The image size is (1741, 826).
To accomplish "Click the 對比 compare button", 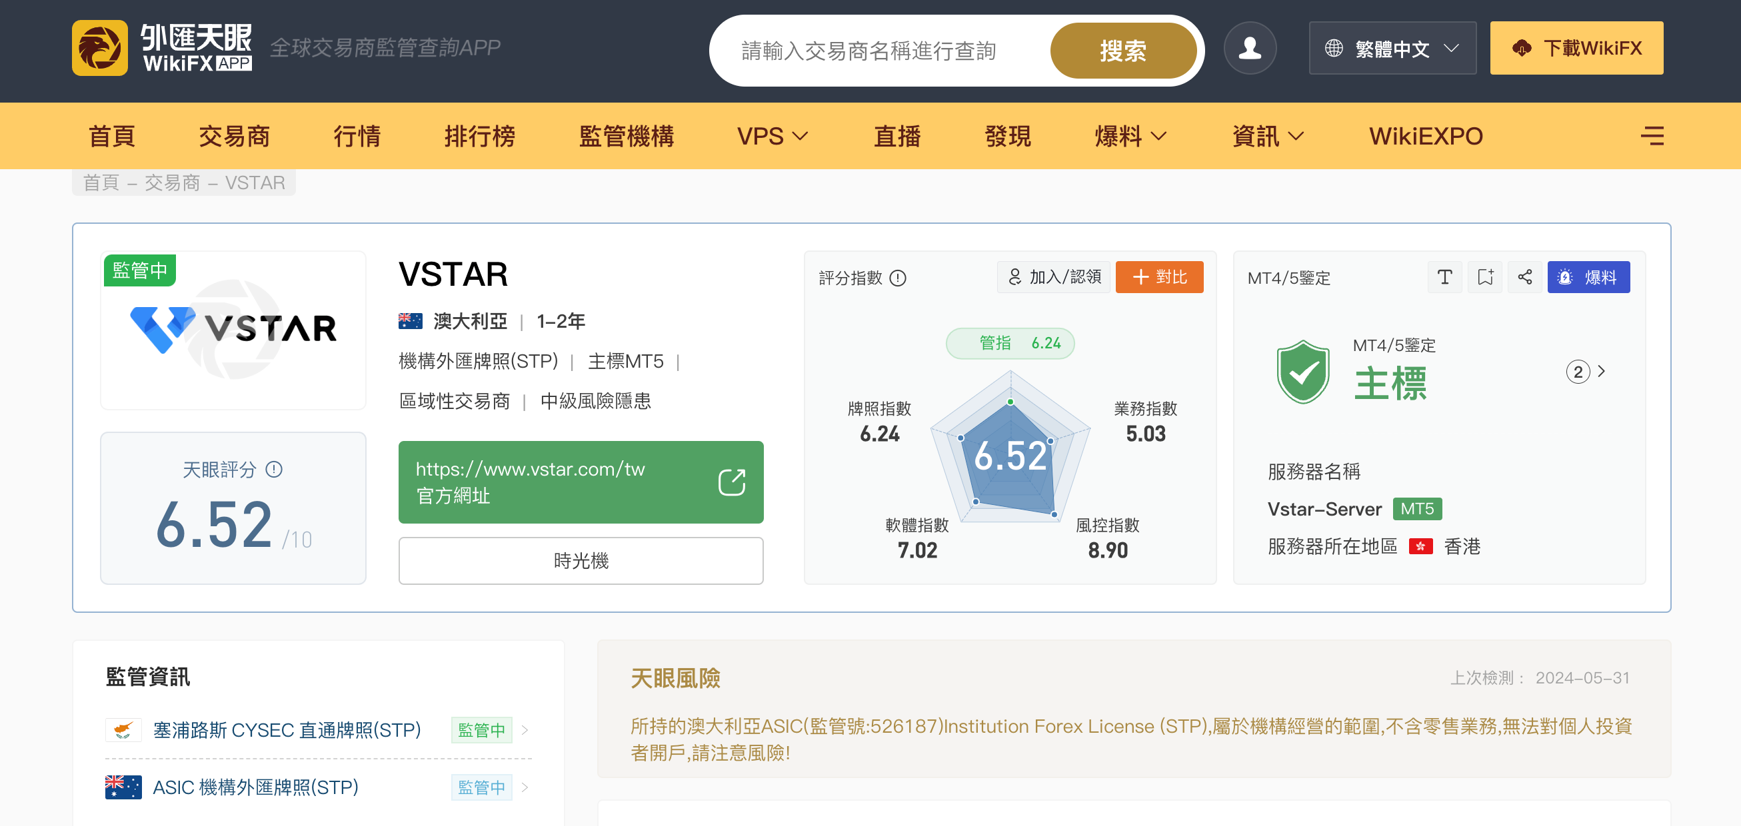I will coord(1159,277).
